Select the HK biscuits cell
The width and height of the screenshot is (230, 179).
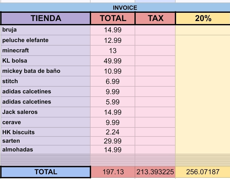[x=46, y=132]
